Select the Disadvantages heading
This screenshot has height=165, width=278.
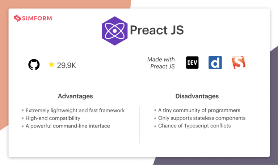(x=197, y=96)
